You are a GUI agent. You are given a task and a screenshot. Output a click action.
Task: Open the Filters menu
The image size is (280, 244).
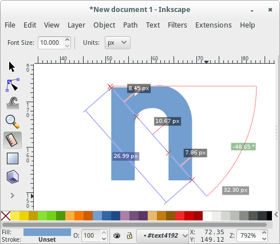178,25
